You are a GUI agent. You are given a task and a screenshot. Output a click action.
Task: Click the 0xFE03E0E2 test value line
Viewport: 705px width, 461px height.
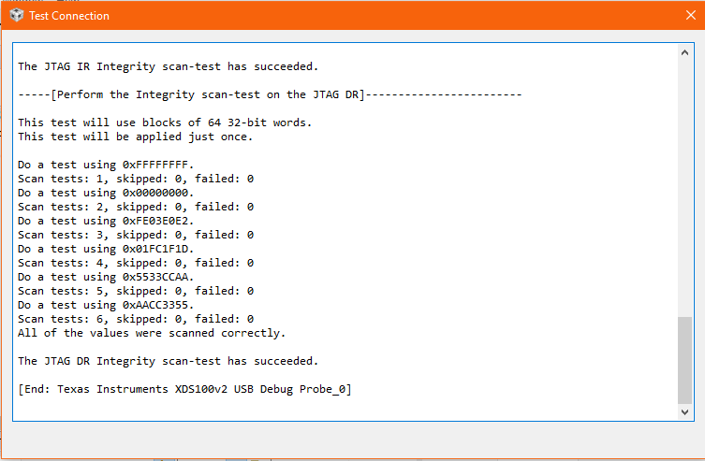tap(106, 221)
